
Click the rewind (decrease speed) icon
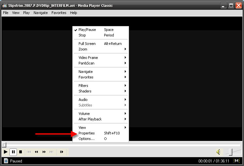(36, 152)
